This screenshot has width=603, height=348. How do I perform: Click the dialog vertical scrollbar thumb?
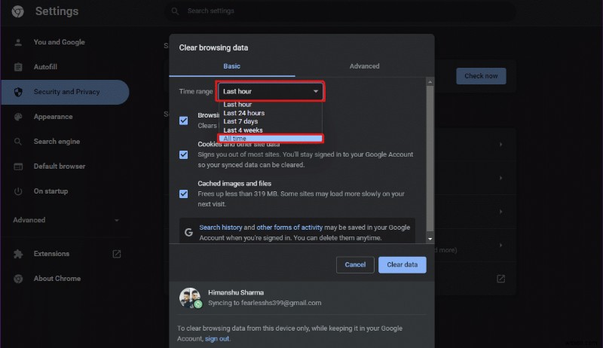[430, 159]
